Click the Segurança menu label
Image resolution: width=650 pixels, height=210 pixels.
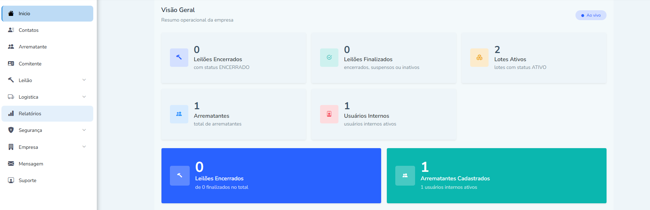(30, 130)
